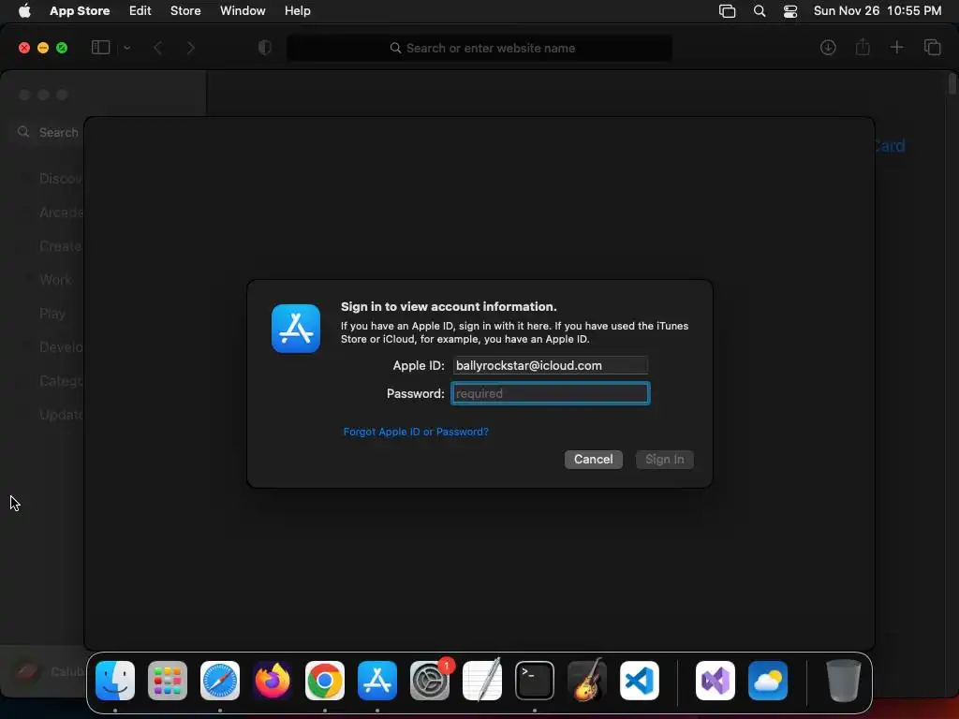Viewport: 959px width, 719px height.
Task: Open the Edit menu
Action: 140,11
